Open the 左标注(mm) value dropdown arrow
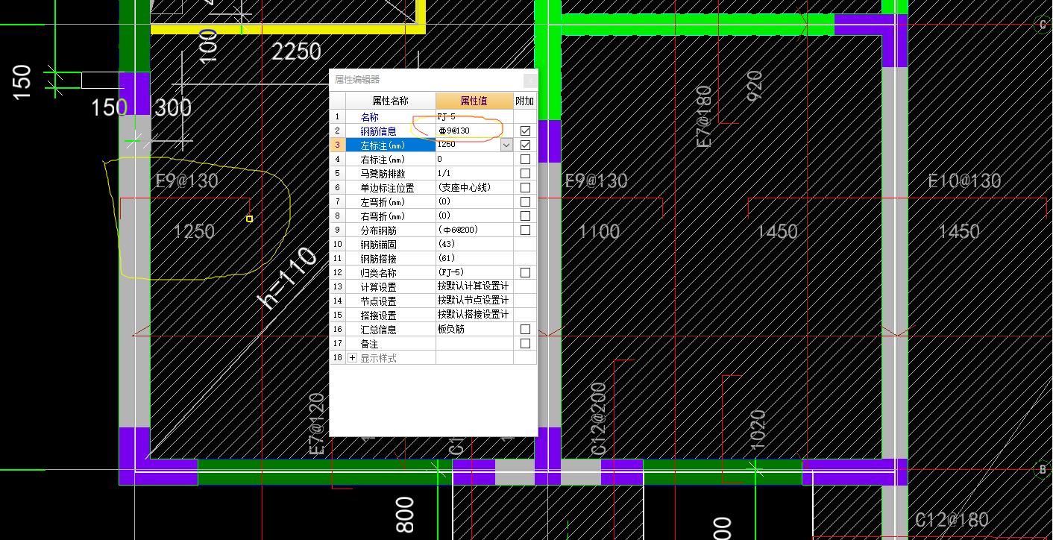The width and height of the screenshot is (1053, 540). (x=506, y=145)
